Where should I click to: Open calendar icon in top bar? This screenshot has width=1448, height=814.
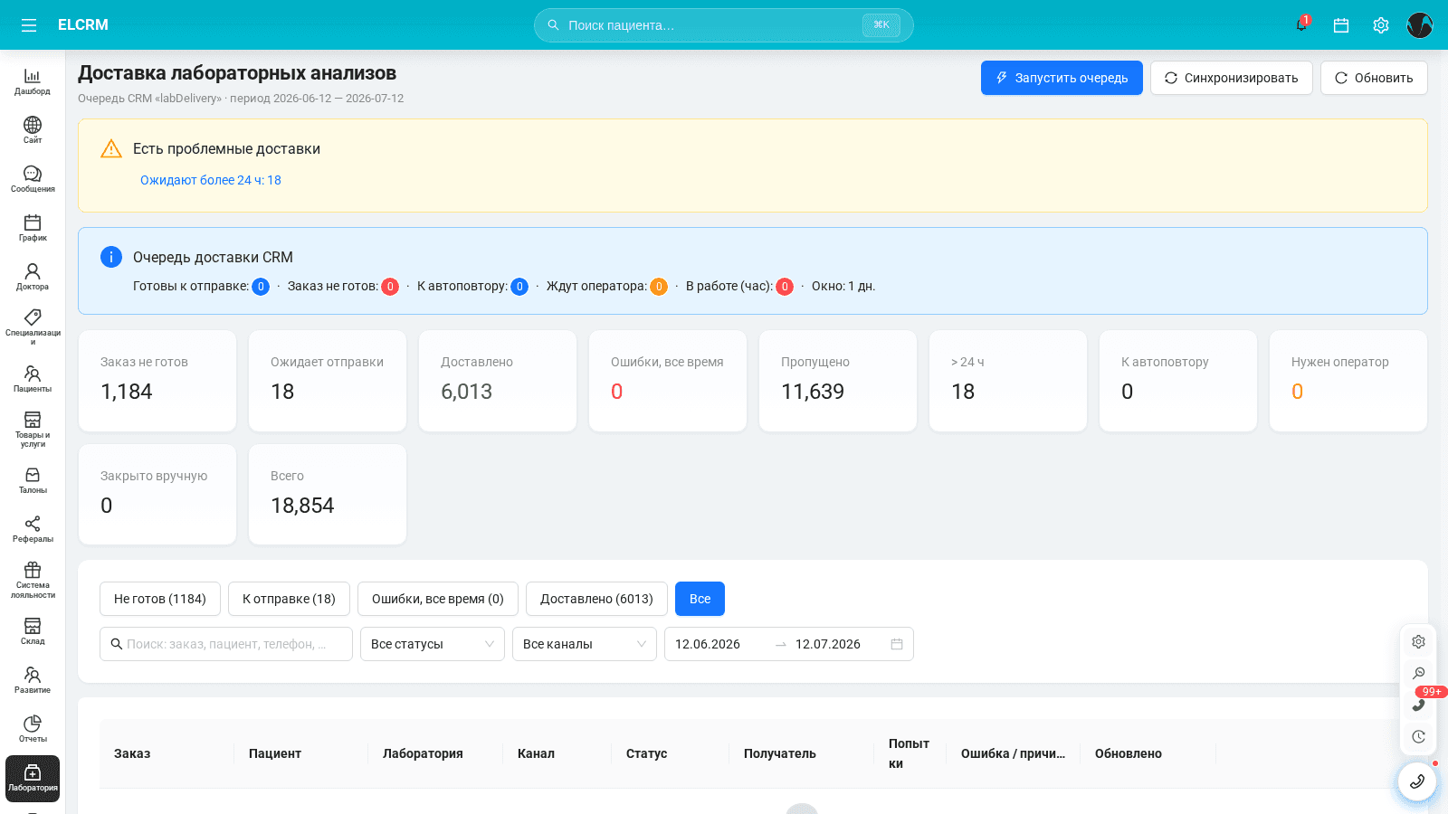[1341, 25]
